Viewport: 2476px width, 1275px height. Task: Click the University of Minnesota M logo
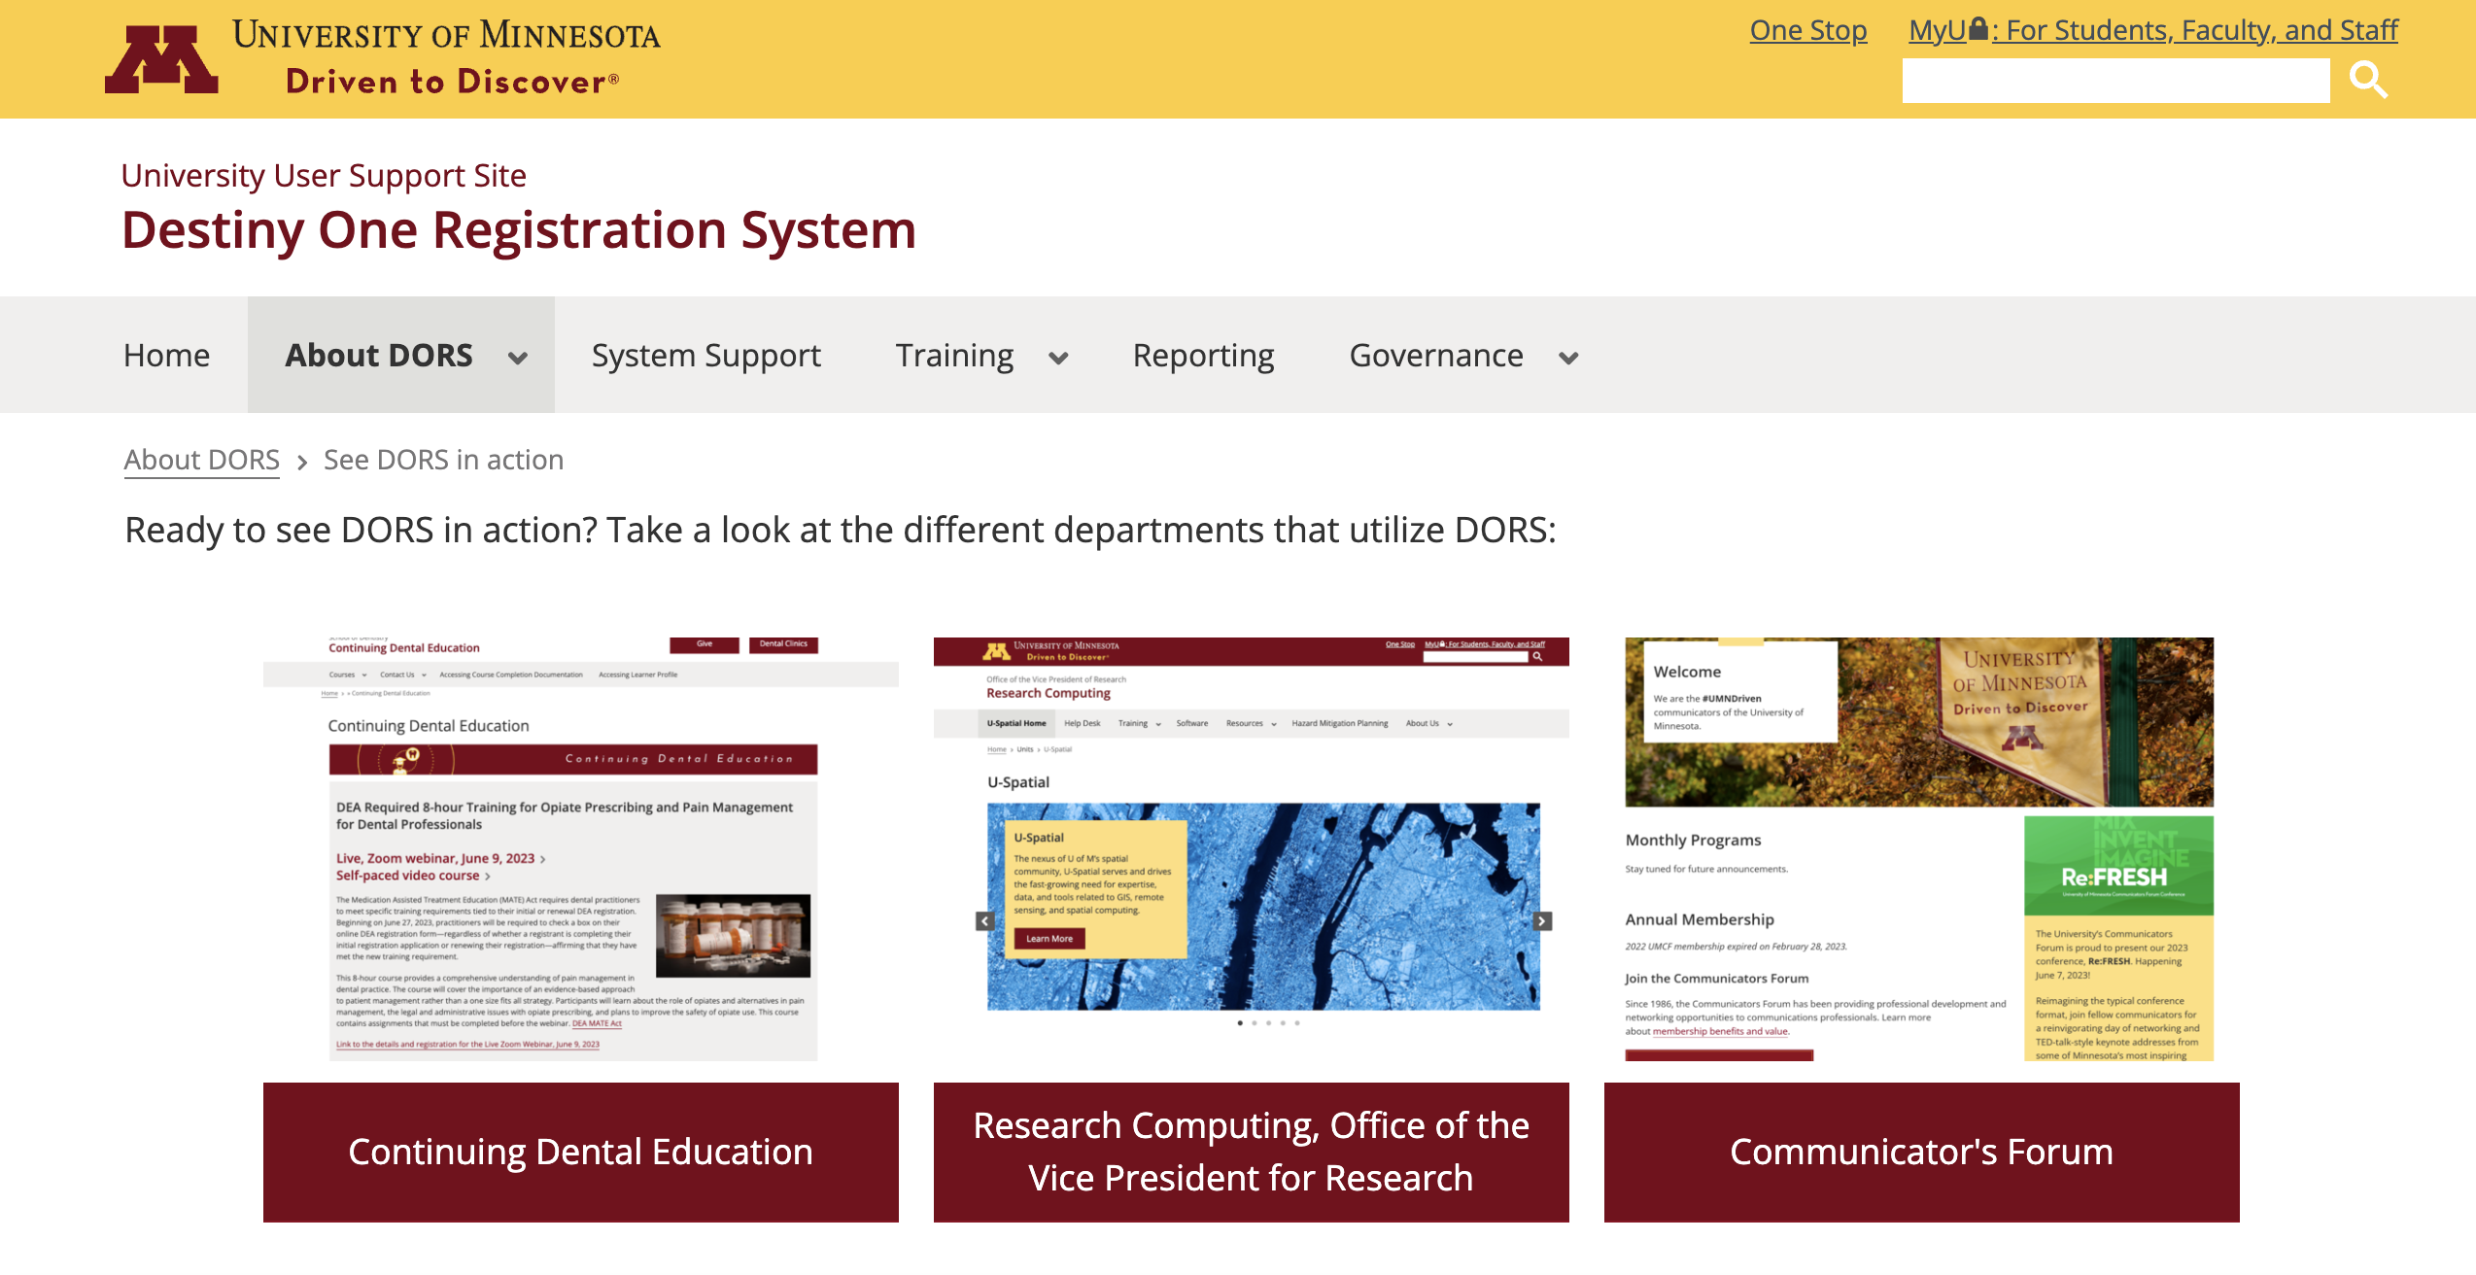tap(161, 59)
